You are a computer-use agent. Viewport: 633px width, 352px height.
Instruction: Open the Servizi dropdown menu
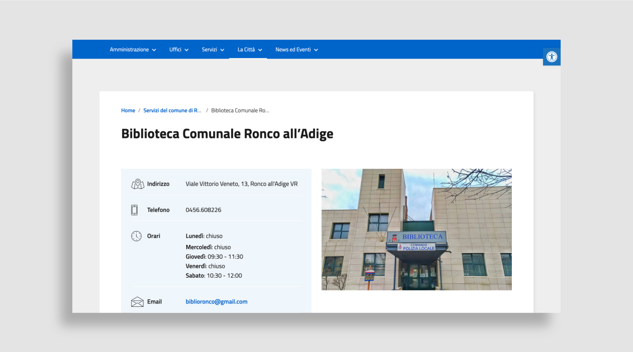click(x=213, y=50)
